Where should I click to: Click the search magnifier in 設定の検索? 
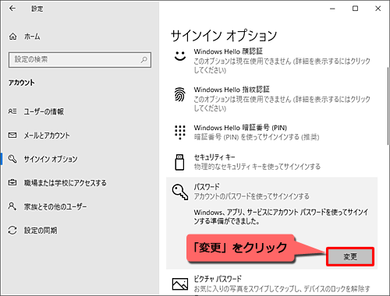pos(144,60)
